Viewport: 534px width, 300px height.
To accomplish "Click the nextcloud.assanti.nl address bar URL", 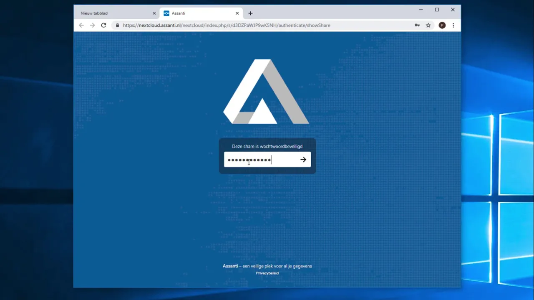I will pos(227,25).
